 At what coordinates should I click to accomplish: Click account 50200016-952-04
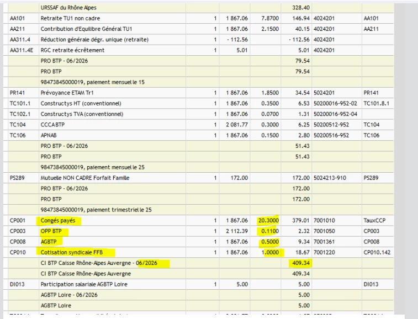(335, 114)
